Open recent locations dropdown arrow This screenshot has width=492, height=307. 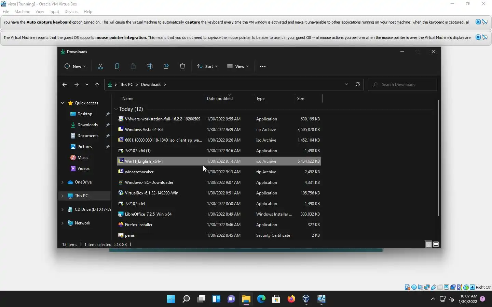click(x=87, y=85)
